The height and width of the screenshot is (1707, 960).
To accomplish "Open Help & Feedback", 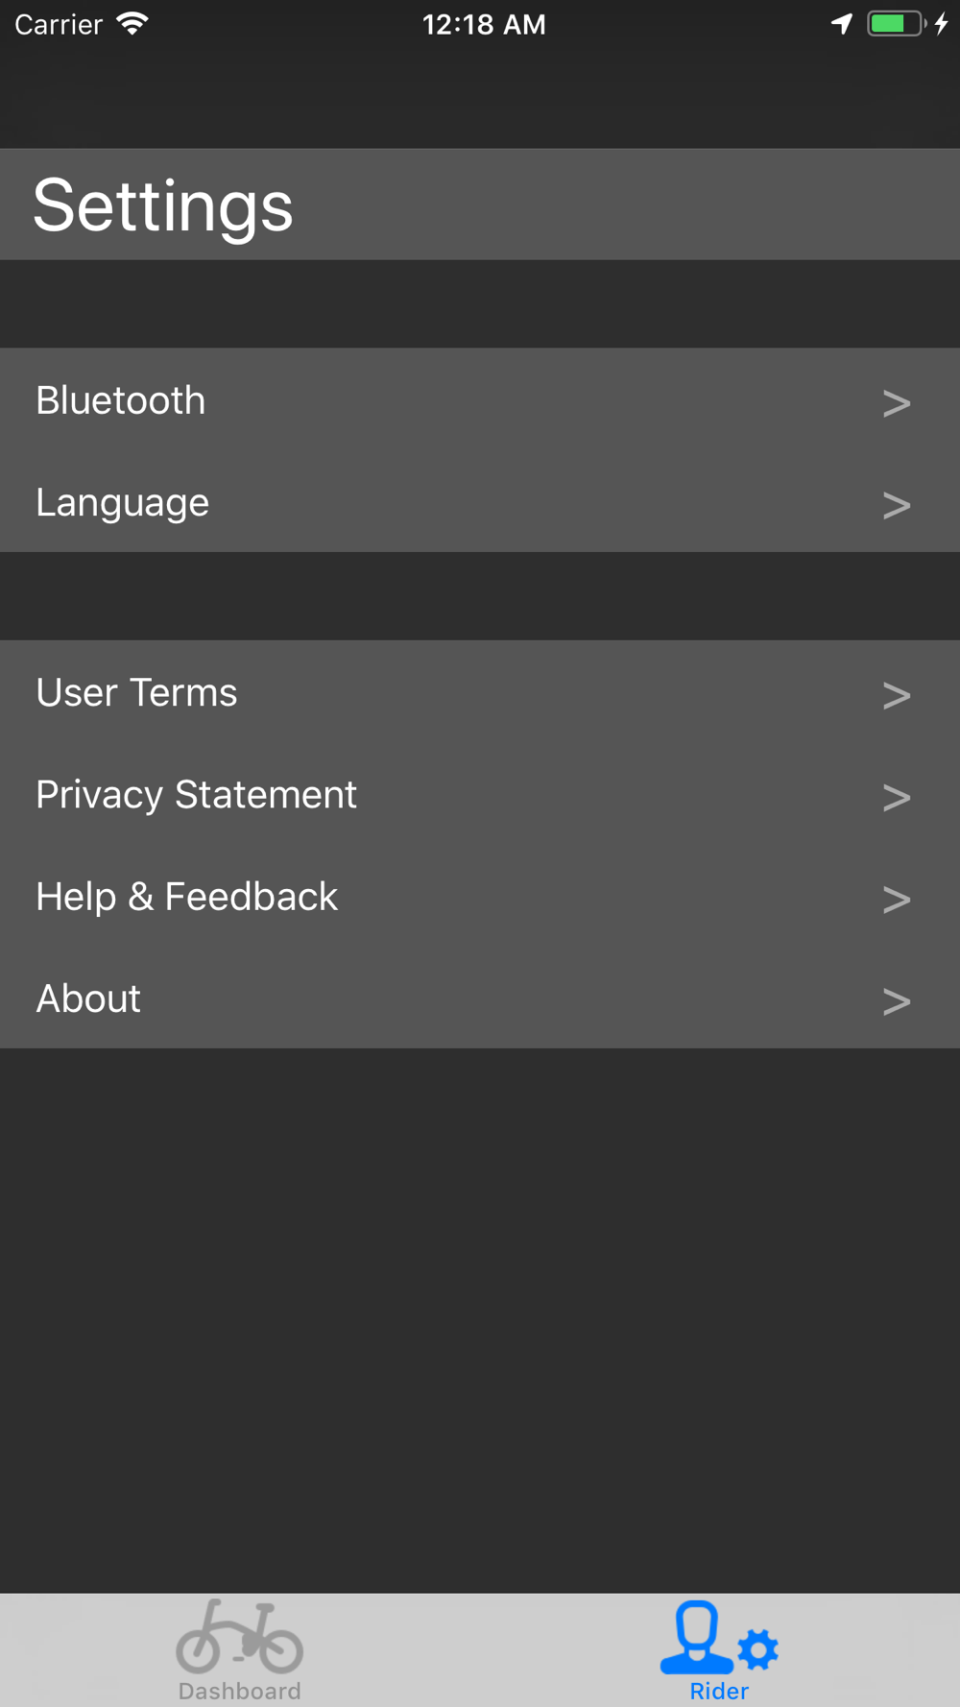I will pos(187,897).
